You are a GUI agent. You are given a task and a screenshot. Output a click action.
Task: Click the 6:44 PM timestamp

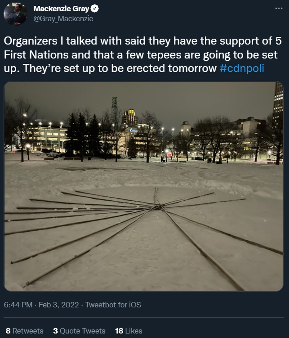point(18,305)
